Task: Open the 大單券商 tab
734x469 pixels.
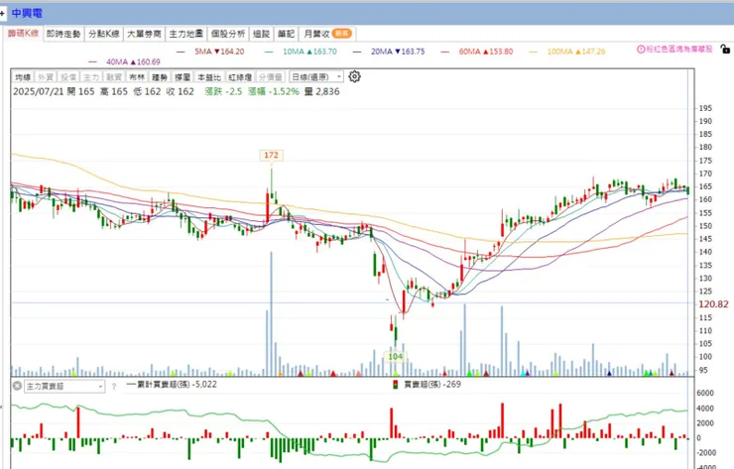Action: tap(144, 34)
